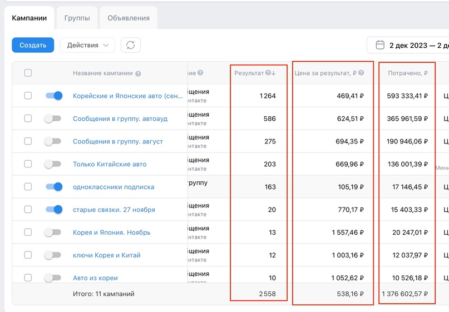Screen dimensions: 449x312
Task: Check the одноклассники подписка row
Action: (28, 187)
